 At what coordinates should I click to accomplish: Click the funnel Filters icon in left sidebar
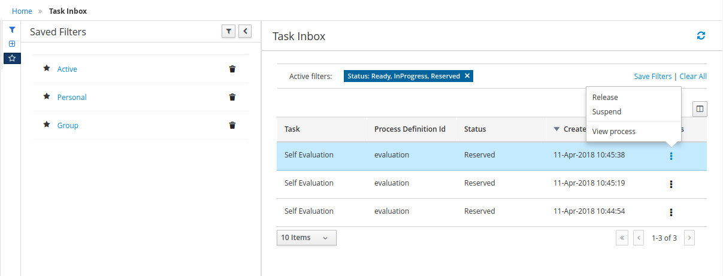point(12,29)
